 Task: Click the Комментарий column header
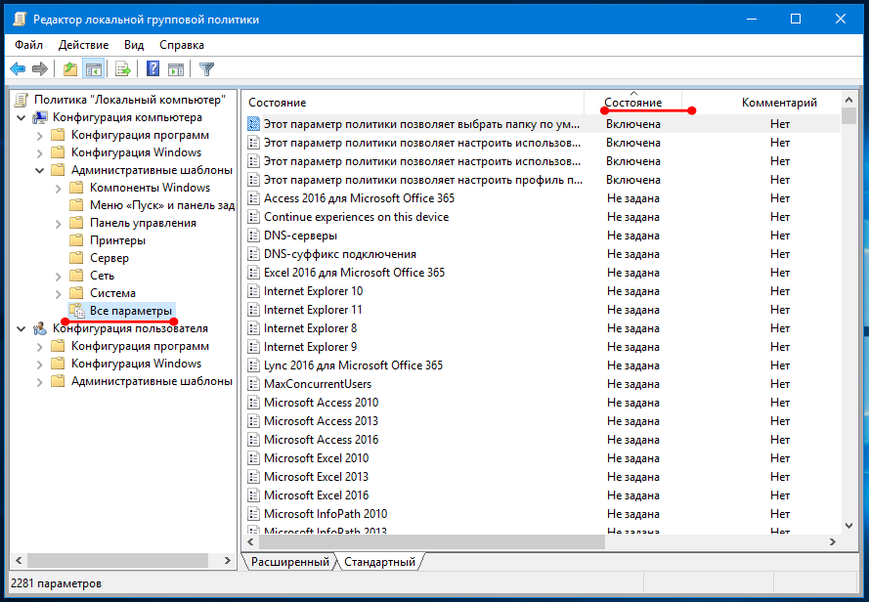click(779, 103)
